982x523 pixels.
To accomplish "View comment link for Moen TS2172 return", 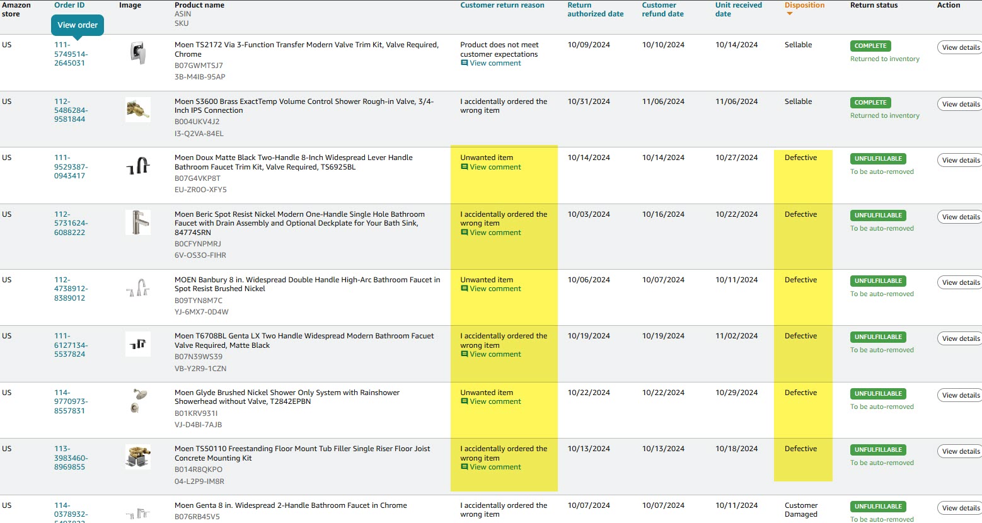I will tap(495, 63).
